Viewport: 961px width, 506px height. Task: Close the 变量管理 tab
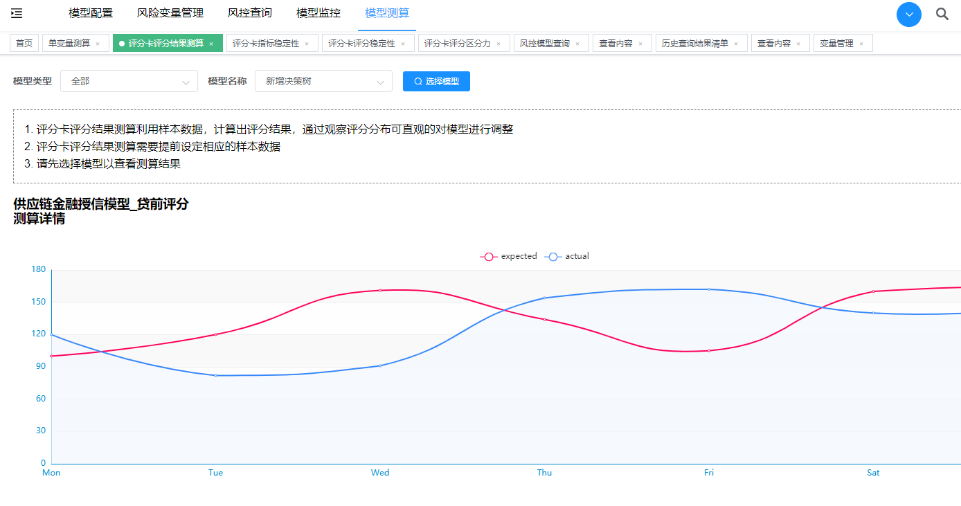tap(861, 44)
